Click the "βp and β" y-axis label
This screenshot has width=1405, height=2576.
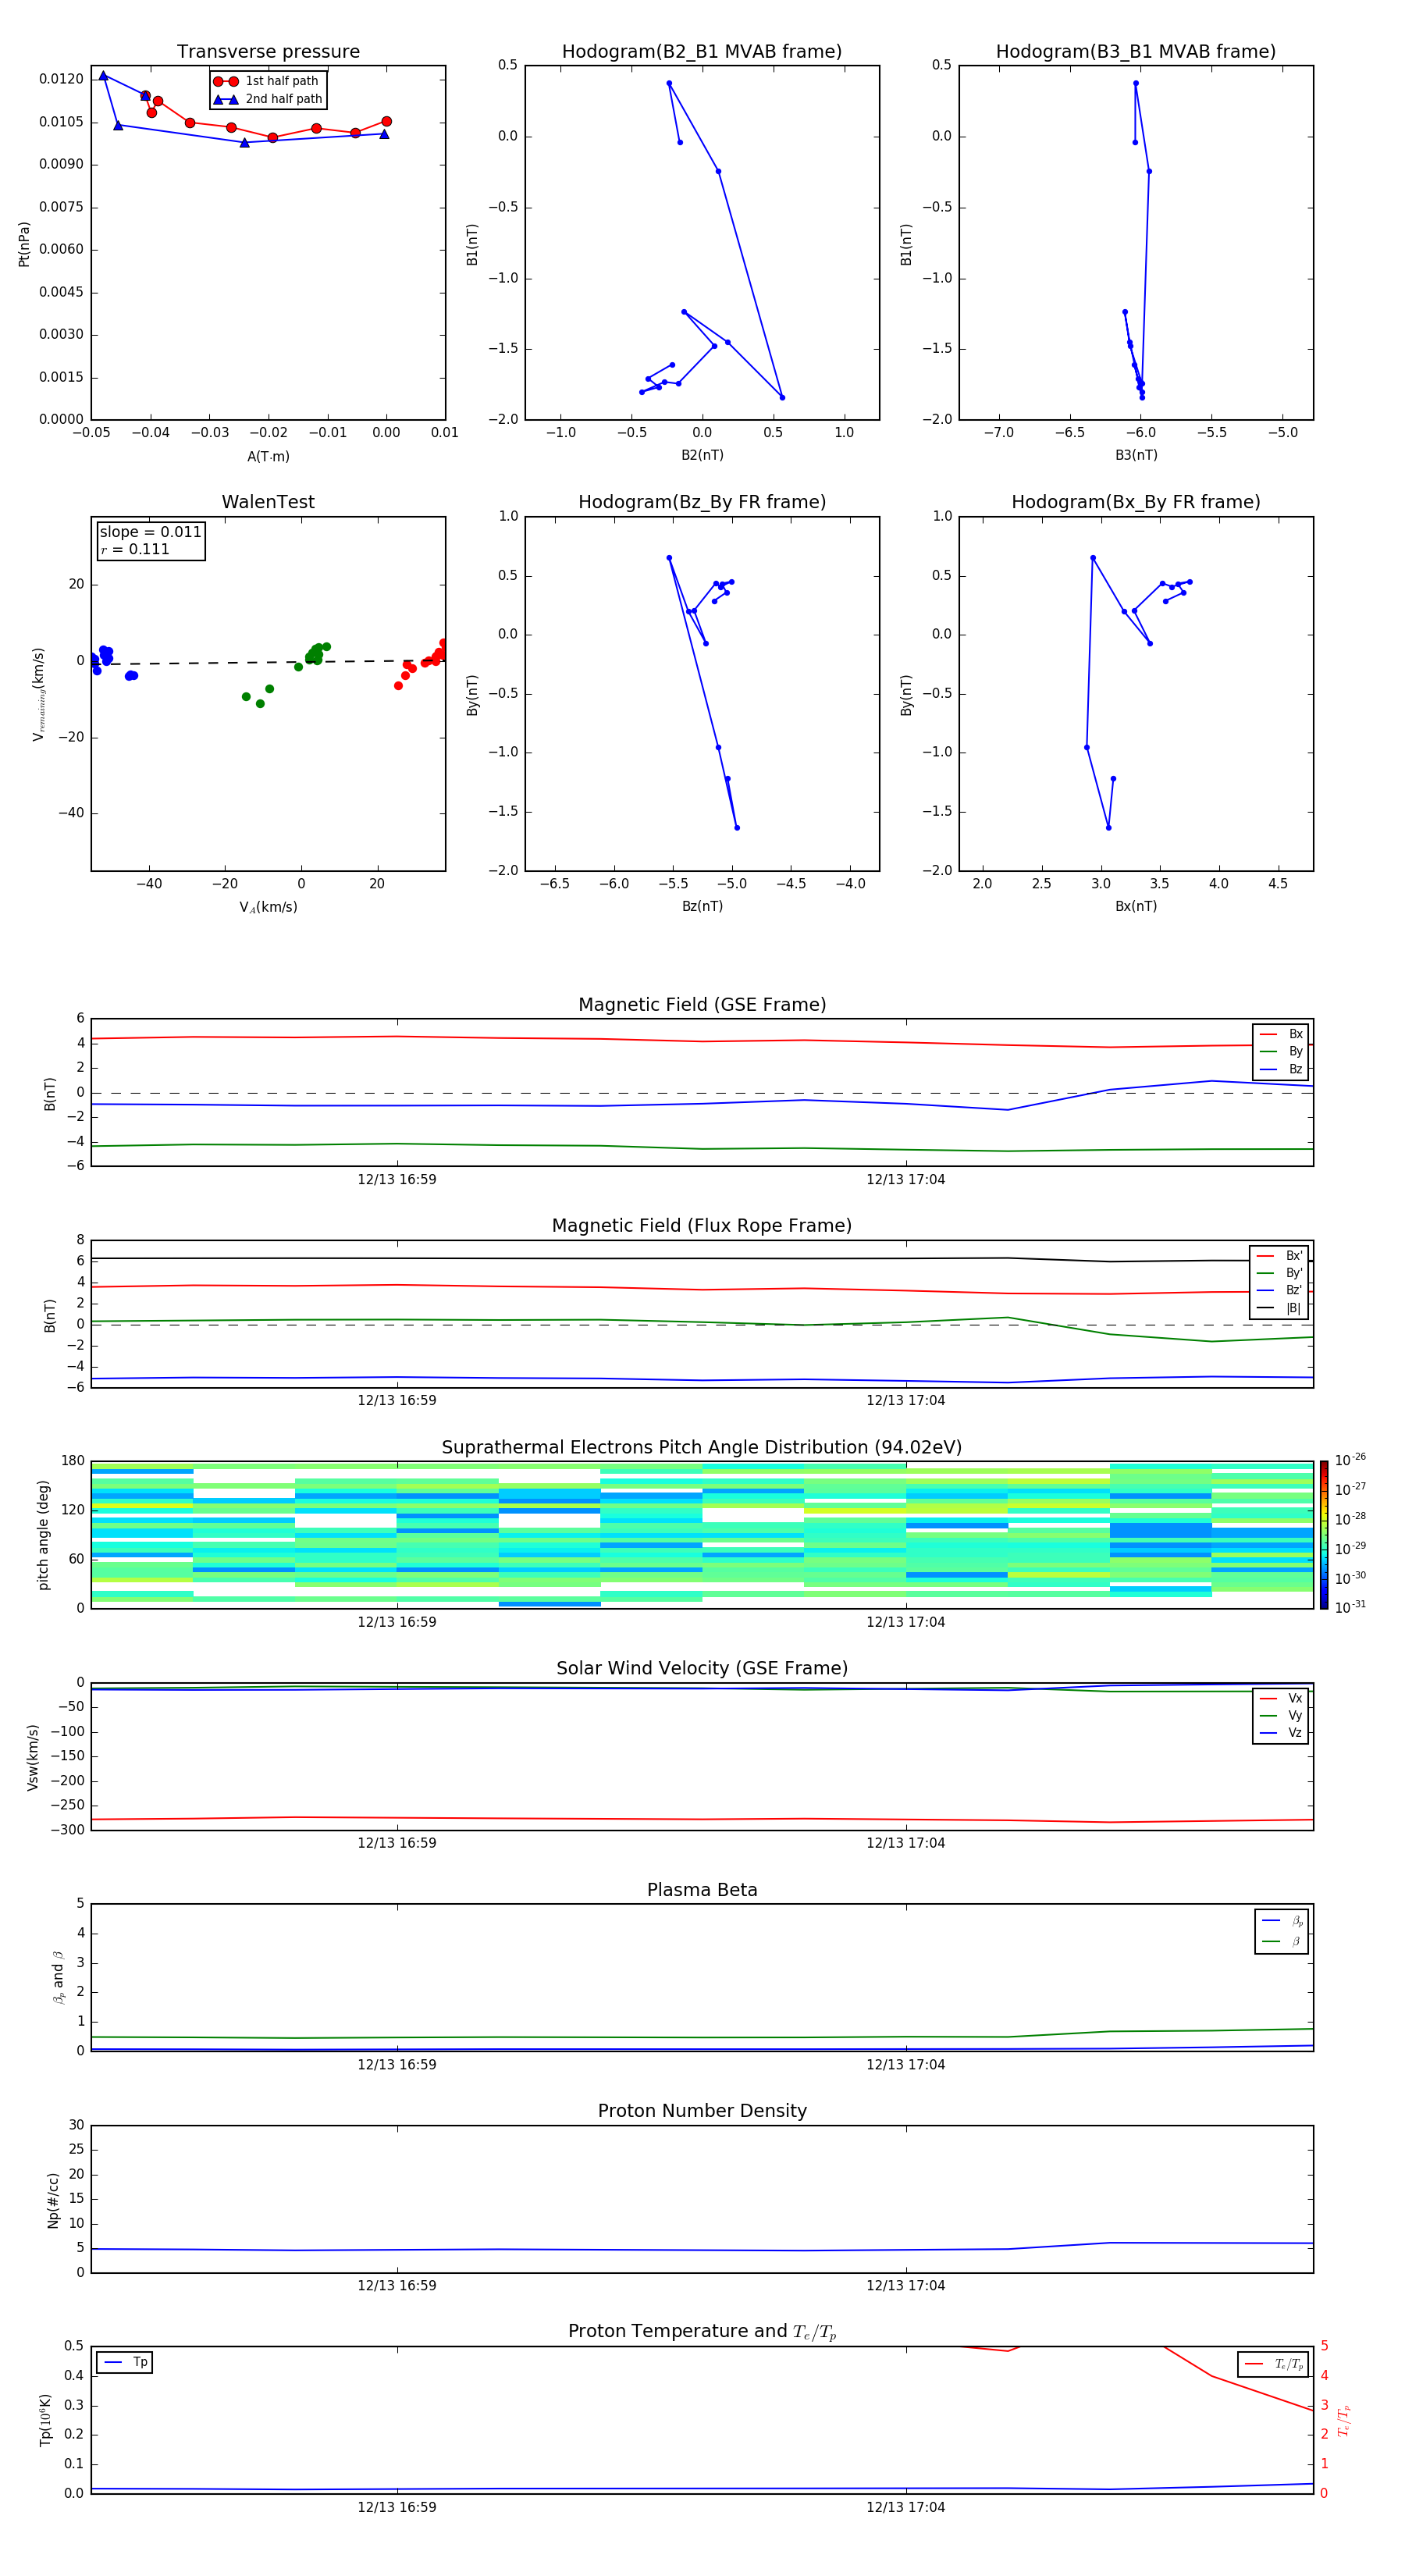tap(58, 1978)
